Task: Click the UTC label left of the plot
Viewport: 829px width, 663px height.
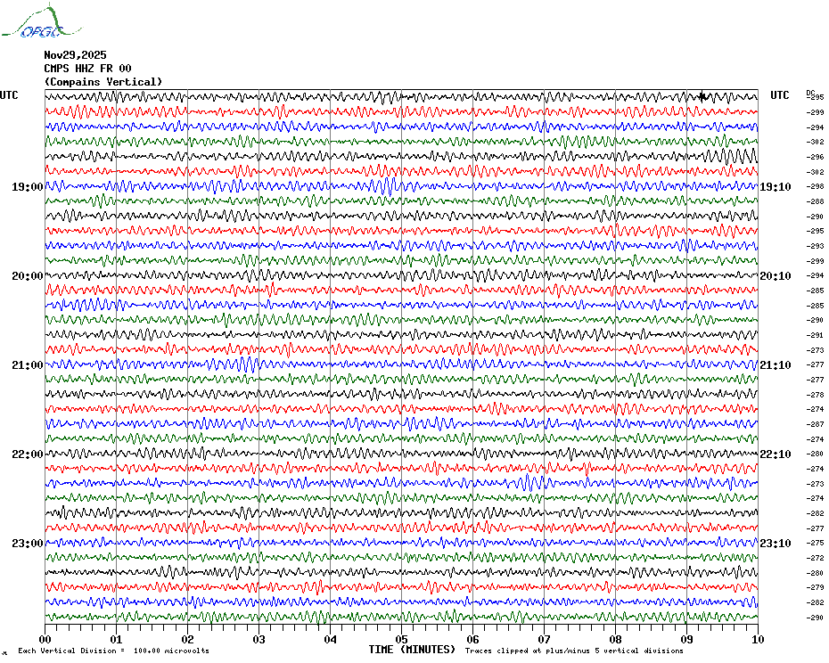Action: coord(9,95)
